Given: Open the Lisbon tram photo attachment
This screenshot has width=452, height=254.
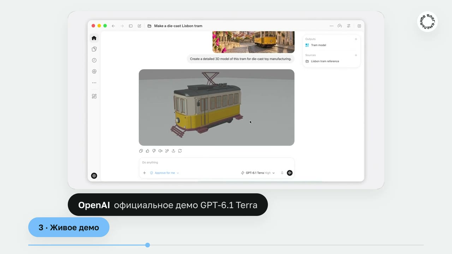Looking at the screenshot, I should tap(254, 42).
